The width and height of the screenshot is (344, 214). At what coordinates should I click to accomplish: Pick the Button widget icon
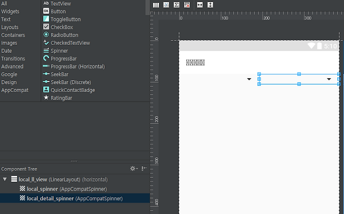click(46, 11)
